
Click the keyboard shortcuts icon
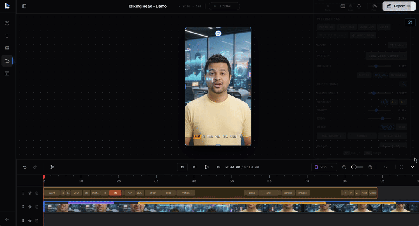(343, 6)
